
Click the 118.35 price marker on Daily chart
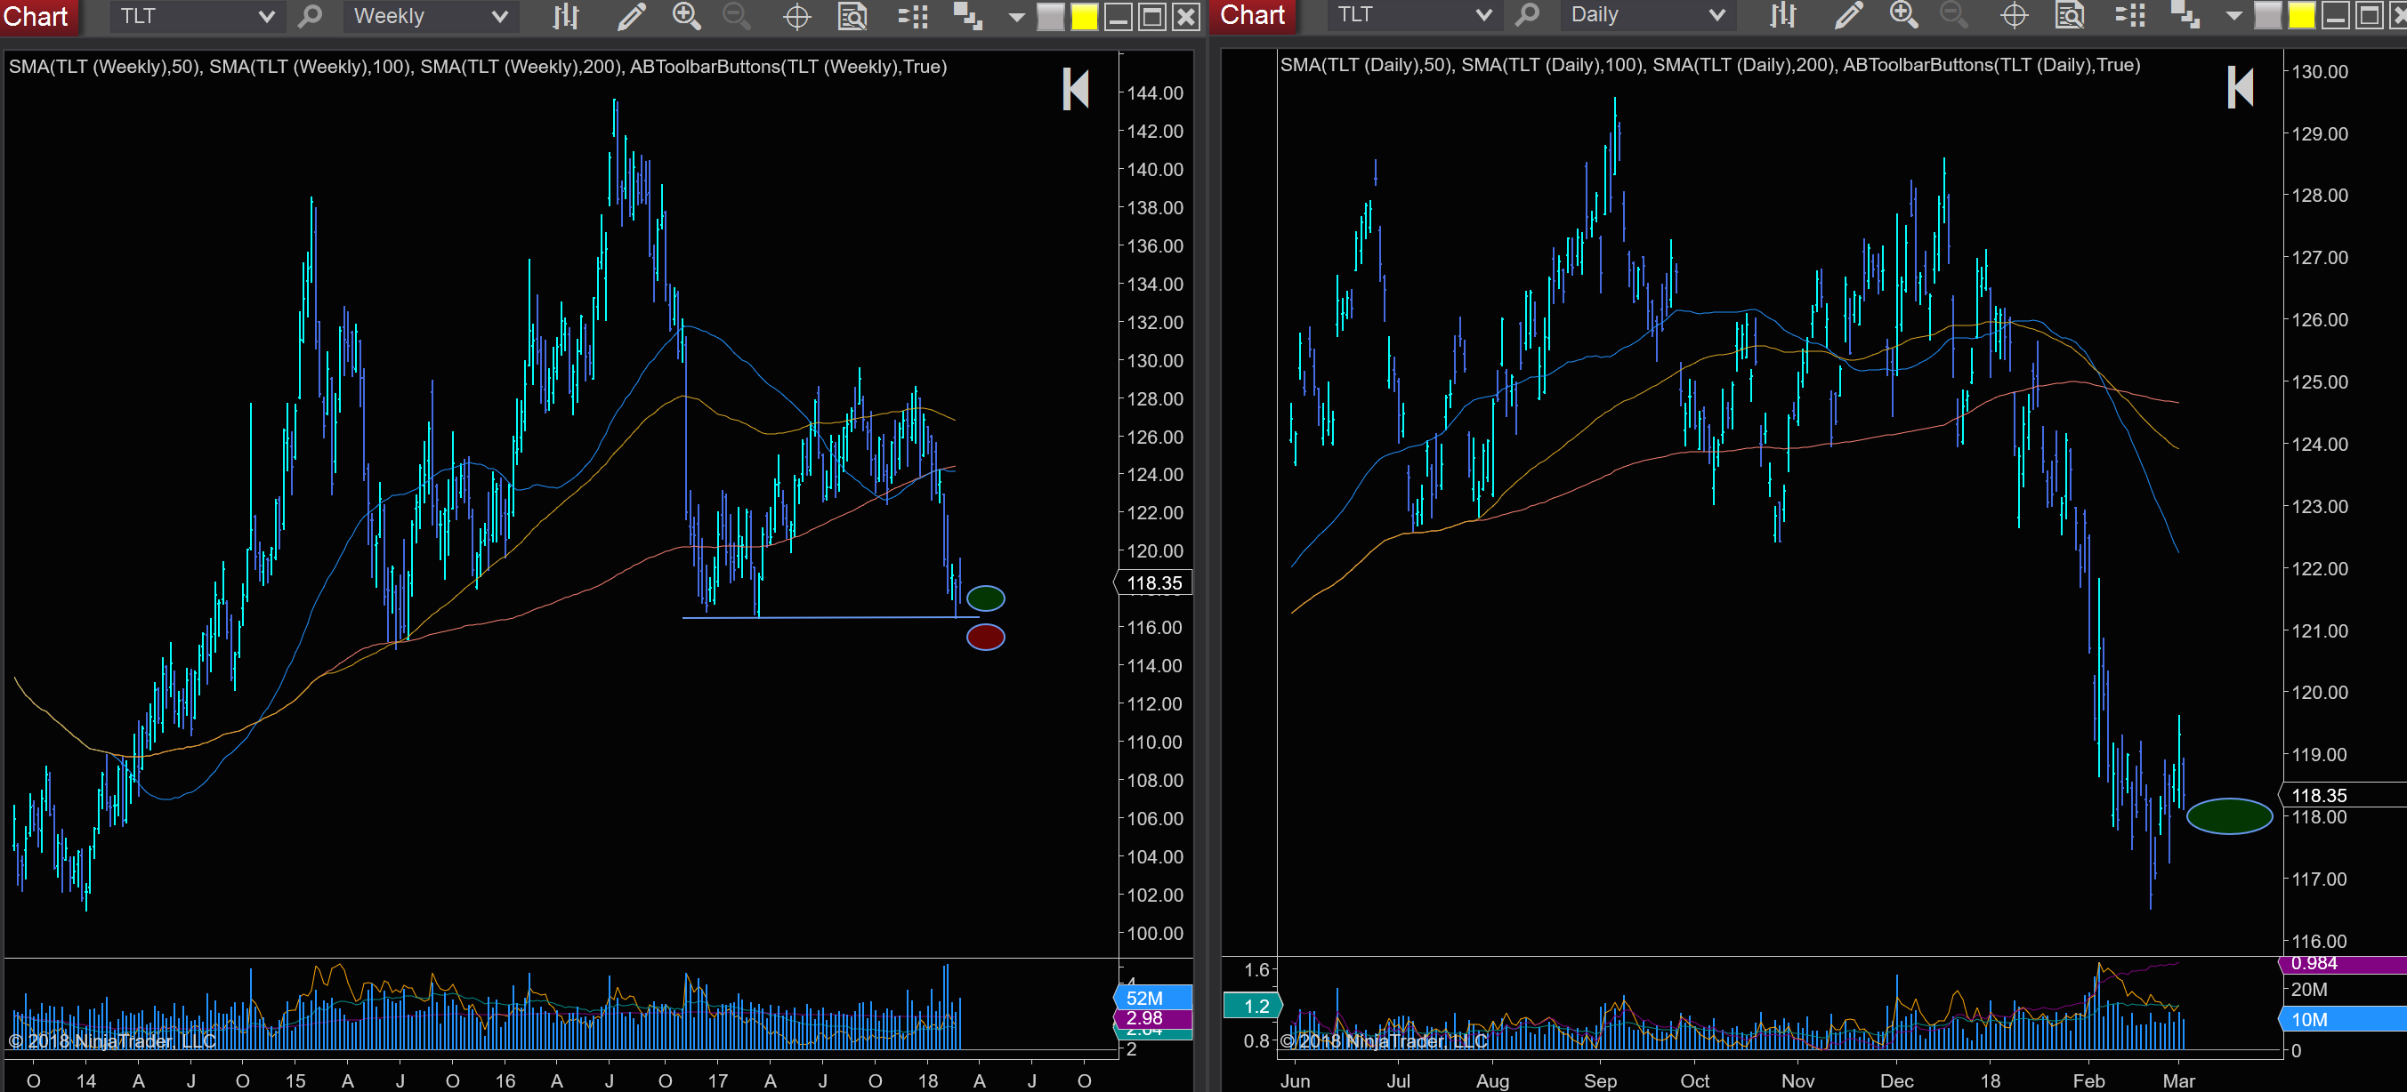[x=2345, y=795]
